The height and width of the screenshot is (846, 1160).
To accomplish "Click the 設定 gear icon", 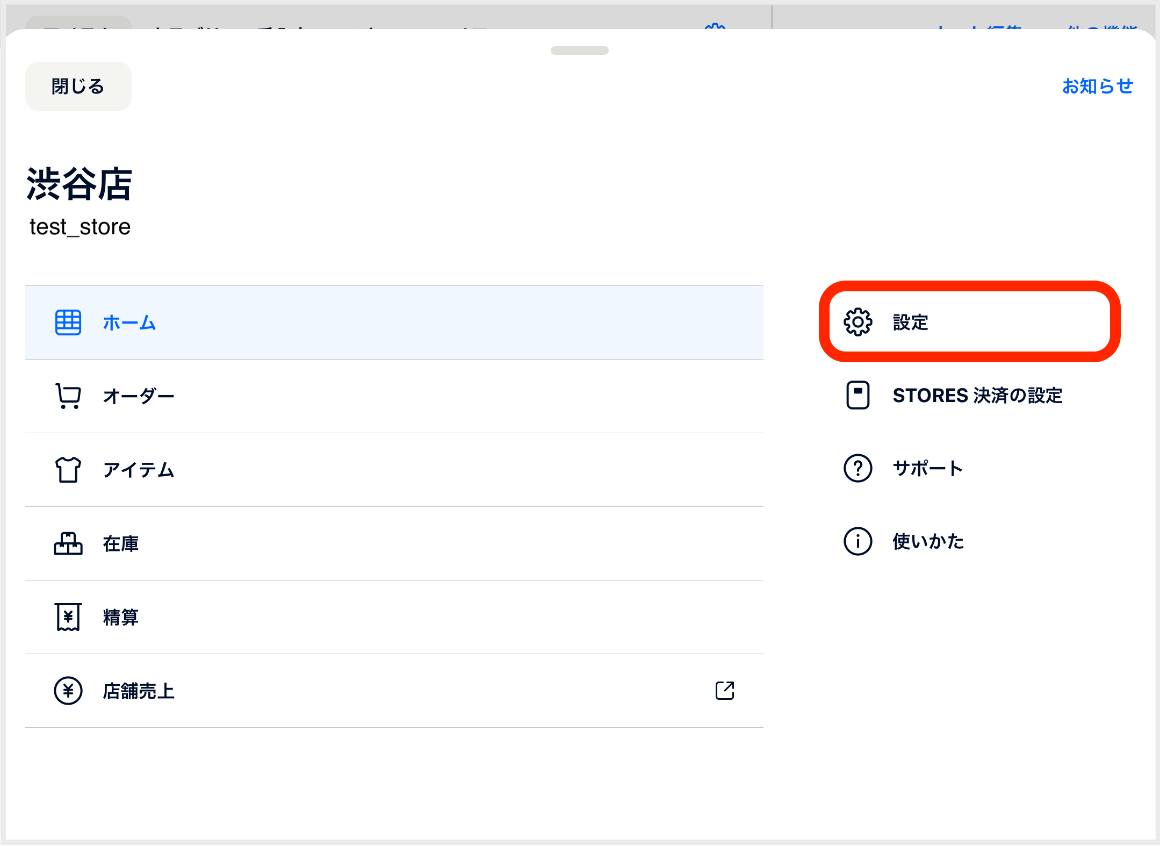I will 858,322.
